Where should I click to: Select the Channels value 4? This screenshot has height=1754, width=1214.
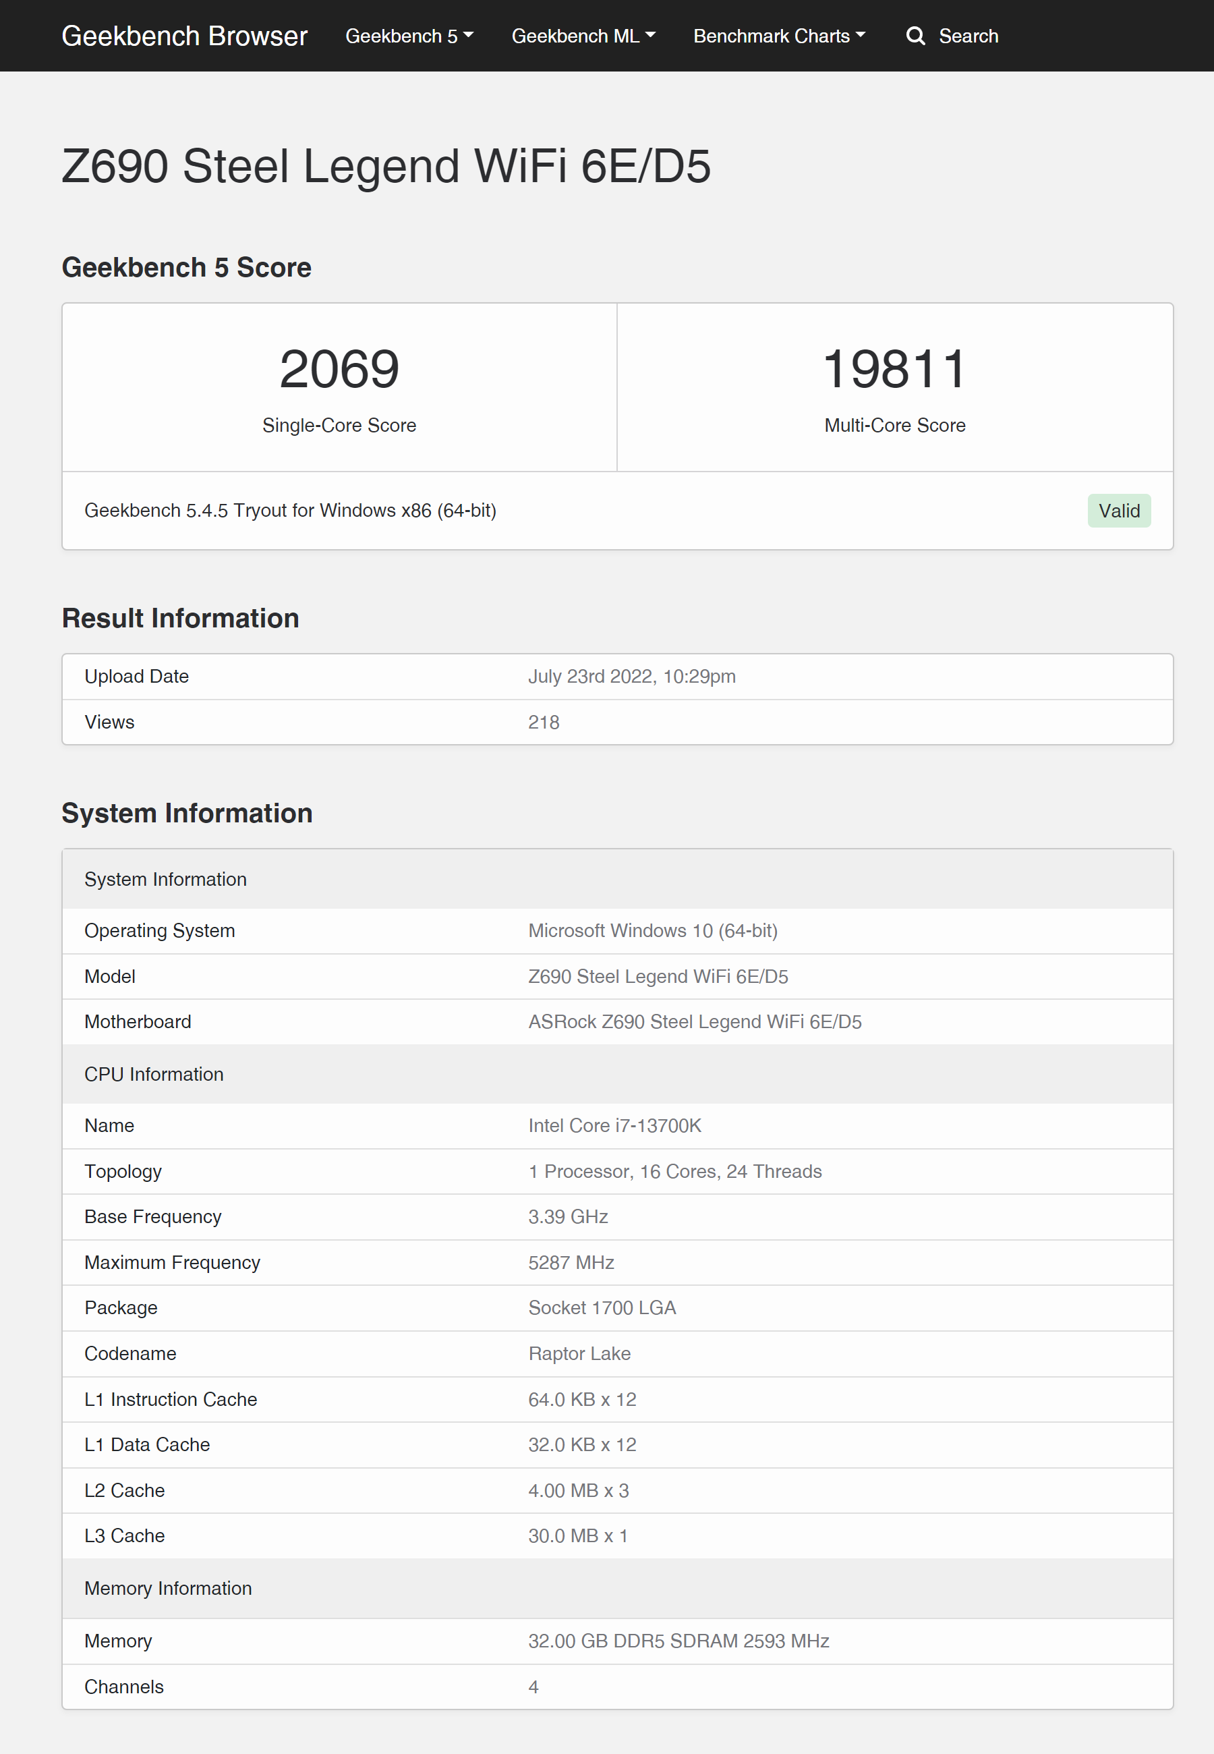click(x=533, y=1687)
